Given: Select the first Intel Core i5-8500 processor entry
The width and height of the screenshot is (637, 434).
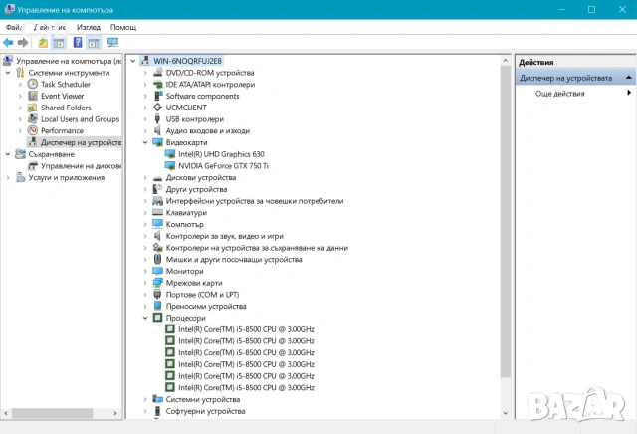Looking at the screenshot, I should pos(246,329).
